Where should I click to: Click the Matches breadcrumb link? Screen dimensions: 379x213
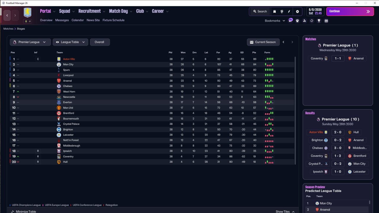[x=8, y=29]
